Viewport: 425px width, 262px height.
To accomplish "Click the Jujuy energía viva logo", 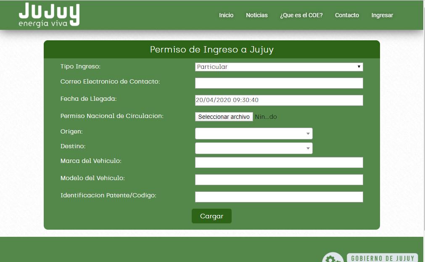I will click(49, 15).
